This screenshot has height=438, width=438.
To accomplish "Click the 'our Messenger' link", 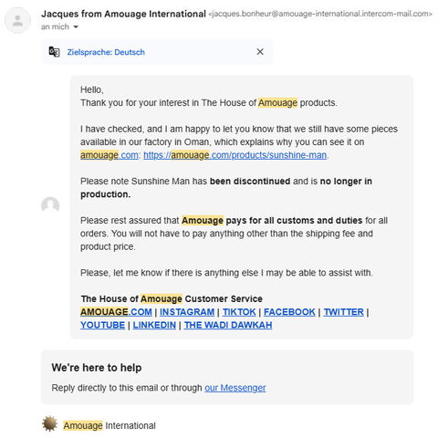I will pos(235,388).
